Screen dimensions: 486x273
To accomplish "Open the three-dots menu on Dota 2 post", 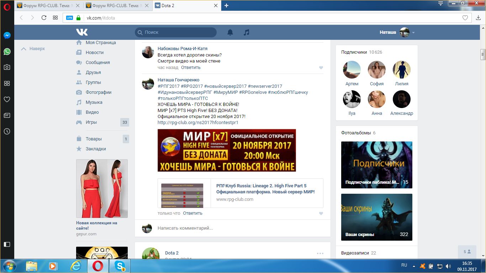I will tap(320, 253).
